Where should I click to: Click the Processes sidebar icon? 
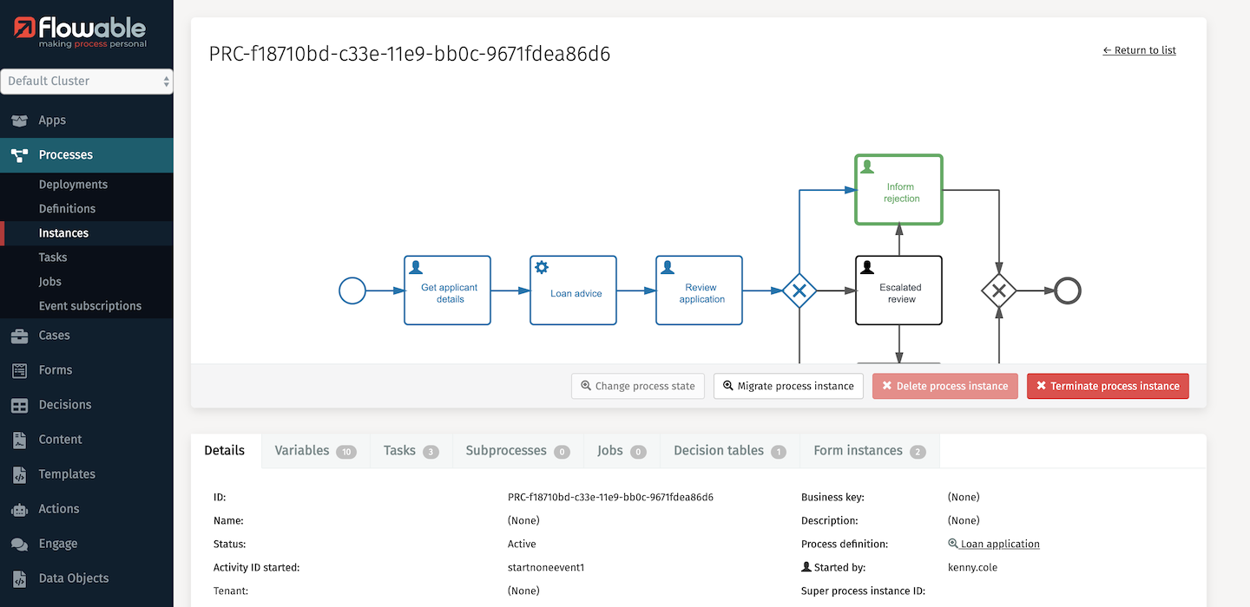[x=19, y=155]
